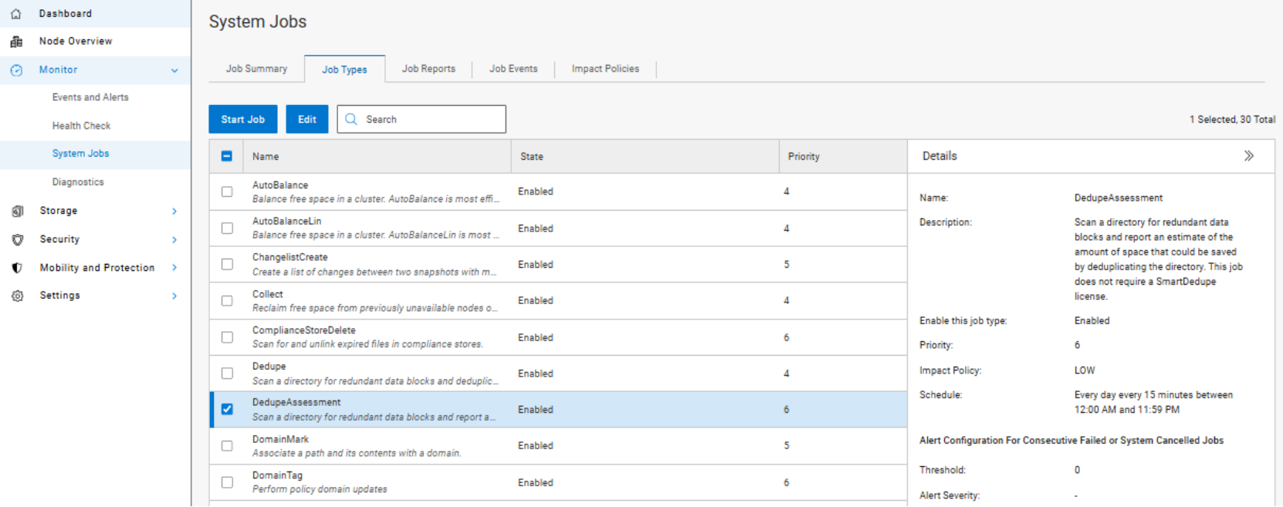Select the ComplianceStoreDelete job name

[304, 330]
